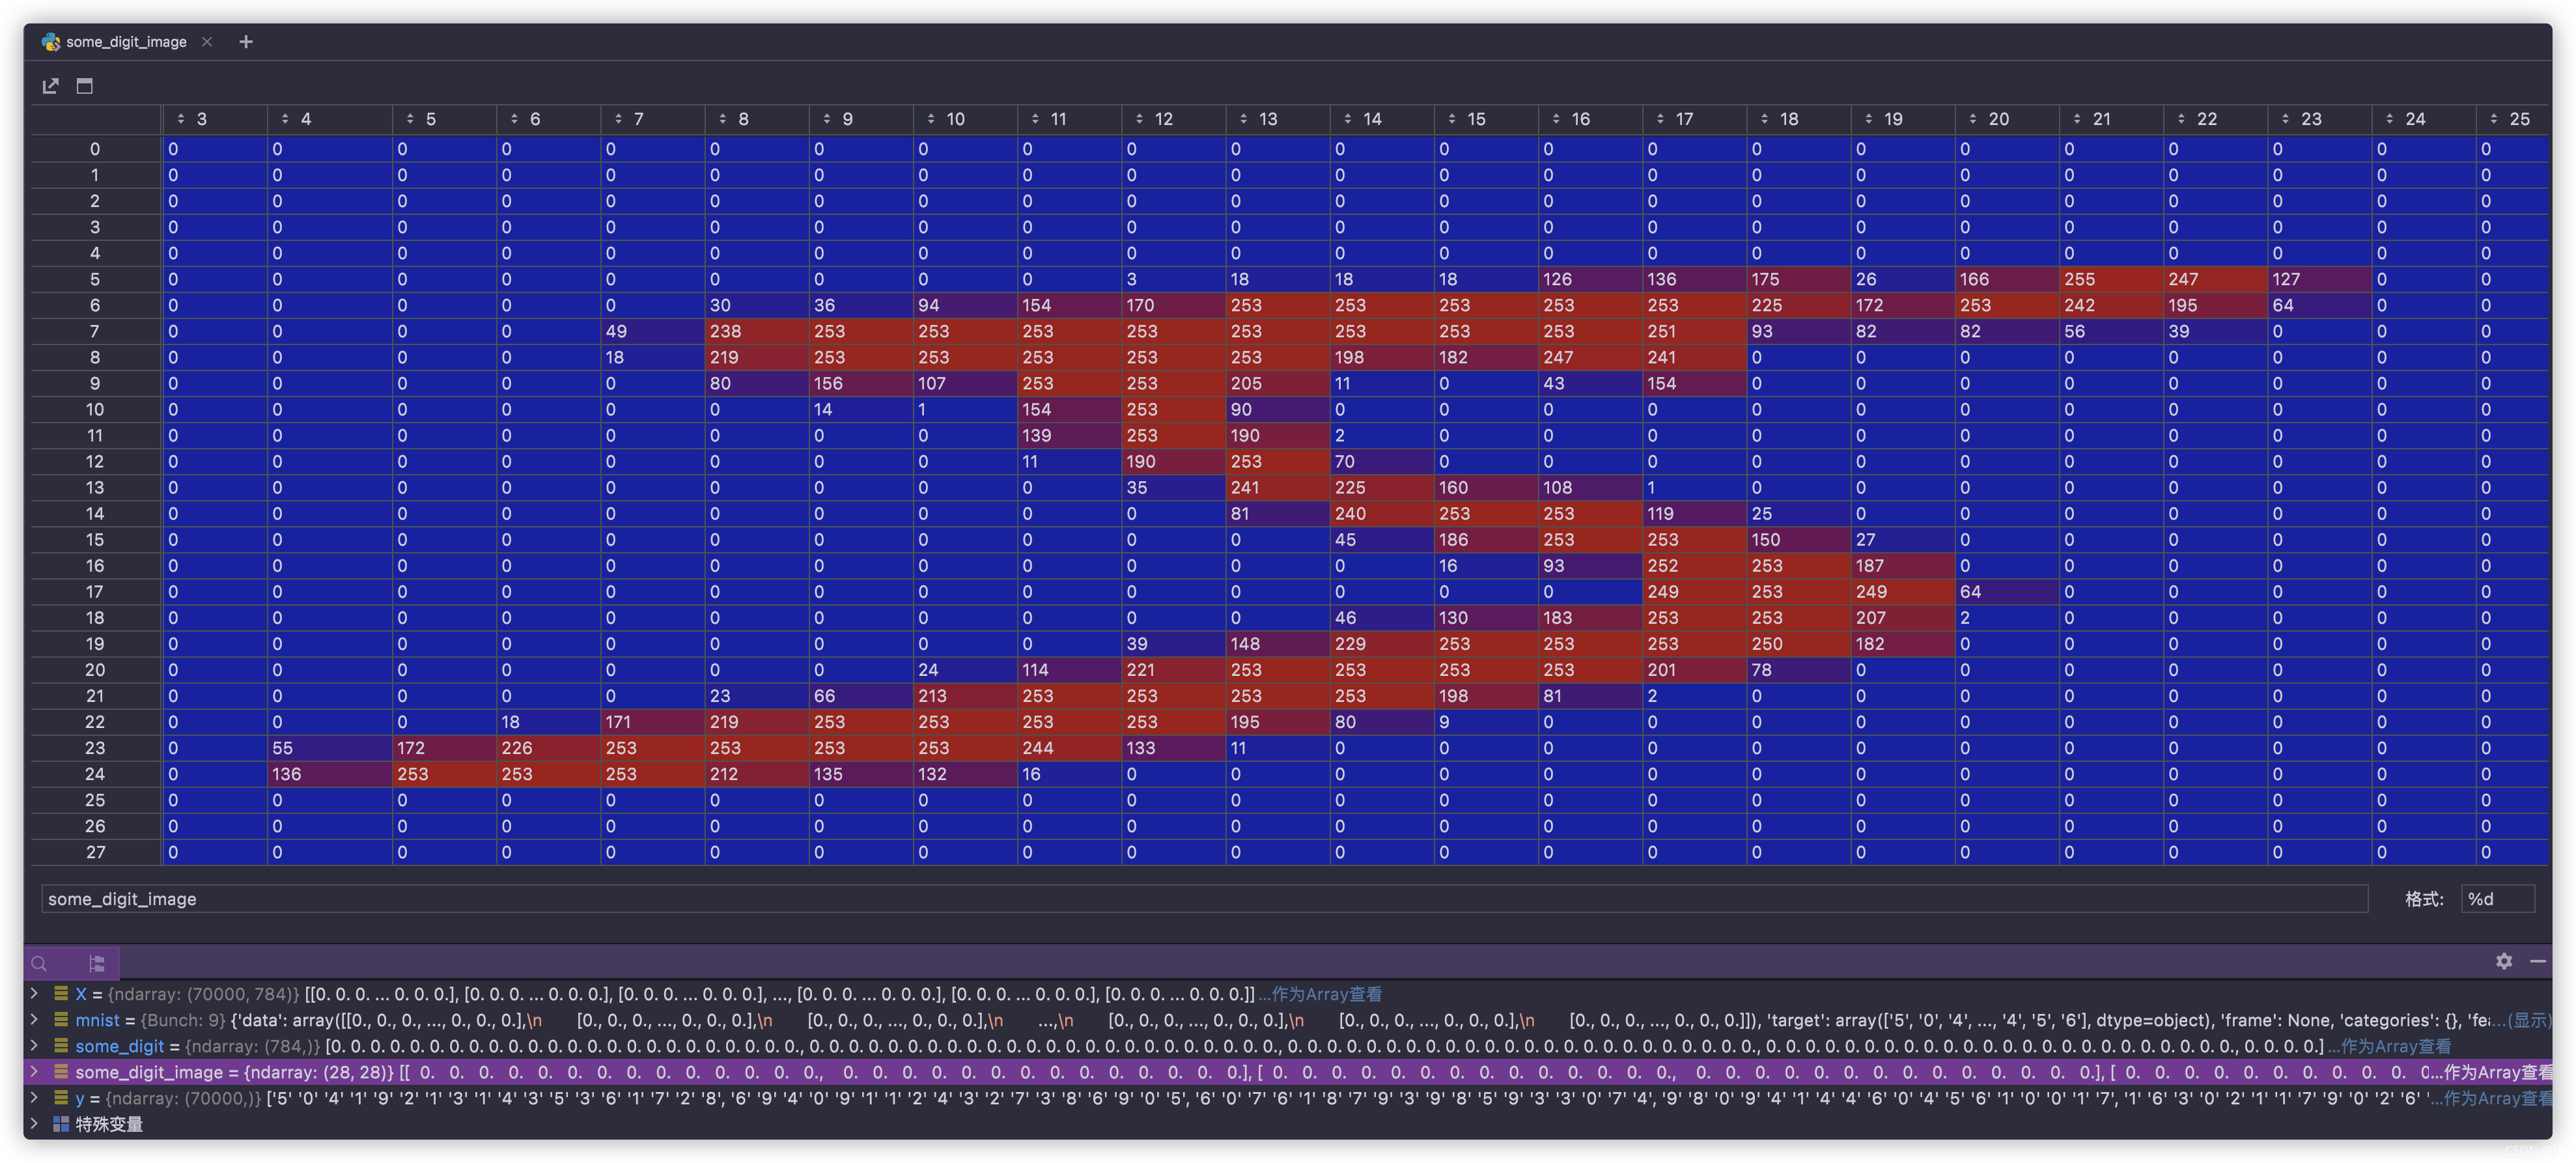Click the search icon in variables panel
2576x1163 pixels.
tap(40, 963)
